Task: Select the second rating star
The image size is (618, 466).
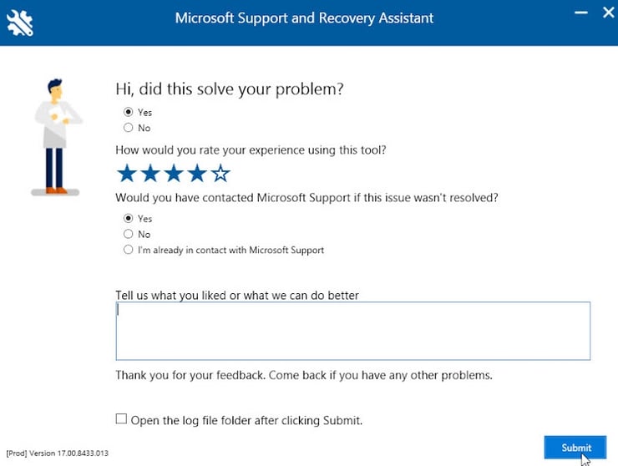Action: (x=150, y=174)
